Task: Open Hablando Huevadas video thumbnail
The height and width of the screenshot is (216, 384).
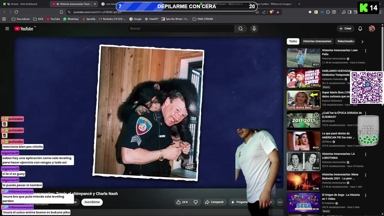Action: point(303,78)
